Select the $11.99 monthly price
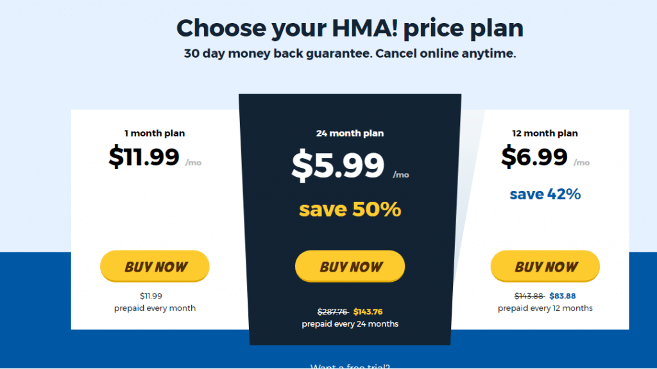Viewport: 657px width, 369px height. click(144, 157)
